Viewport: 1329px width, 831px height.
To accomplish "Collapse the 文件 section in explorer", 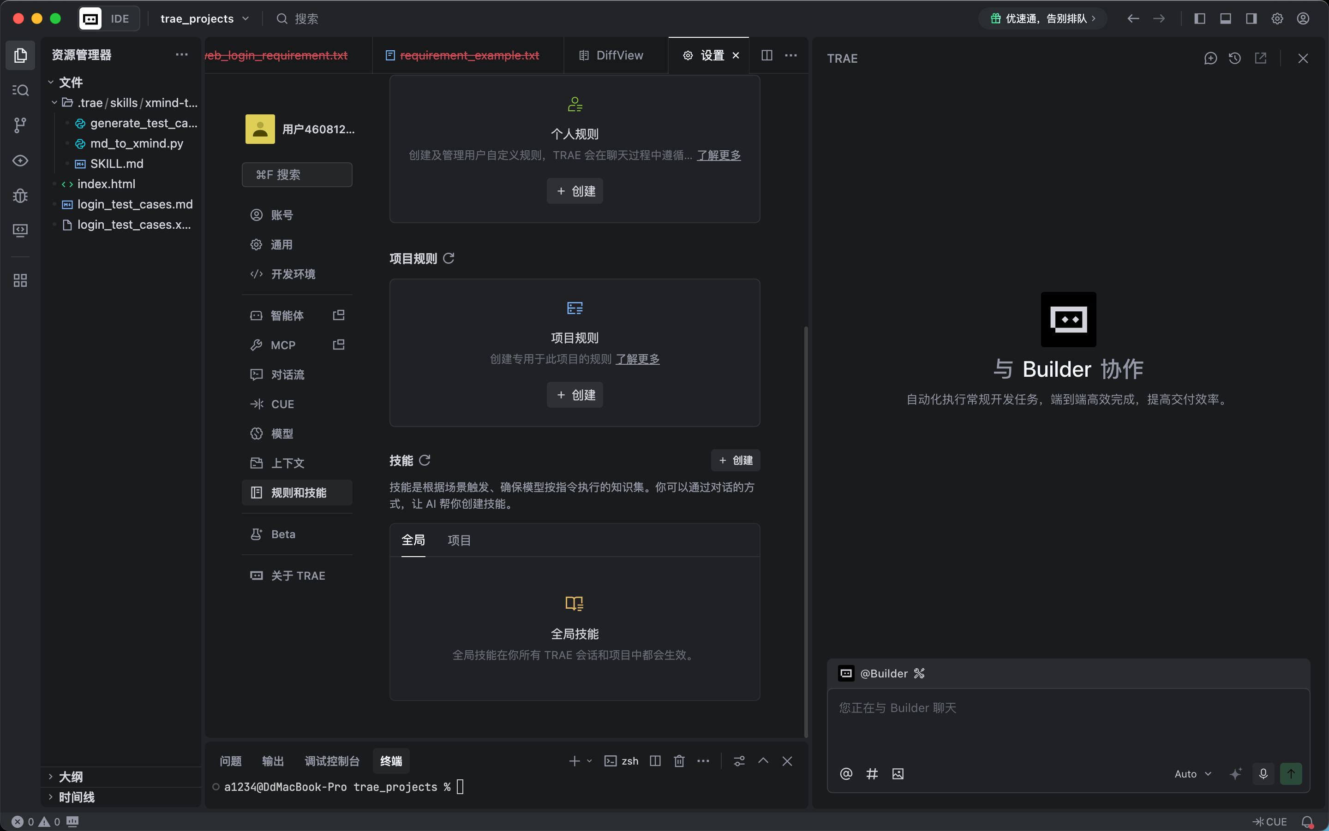I will click(x=51, y=83).
